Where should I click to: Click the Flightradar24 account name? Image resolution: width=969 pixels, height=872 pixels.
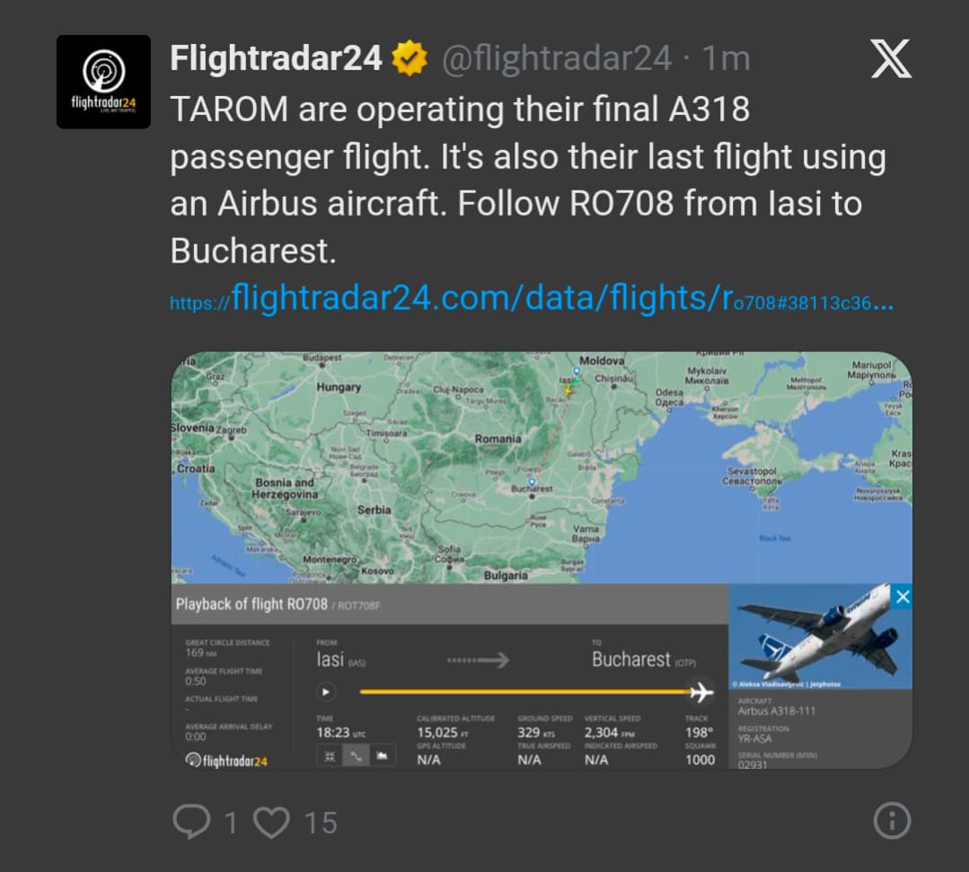click(x=276, y=59)
